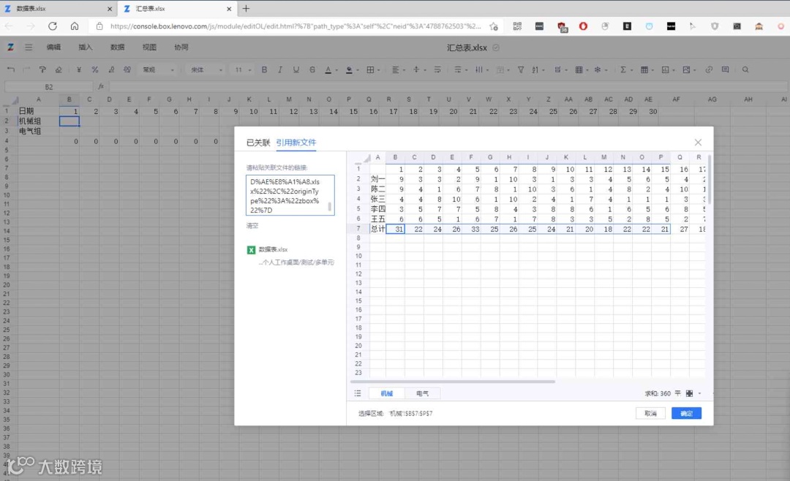Click the insert chart icon
This screenshot has height=481, width=790.
click(665, 69)
